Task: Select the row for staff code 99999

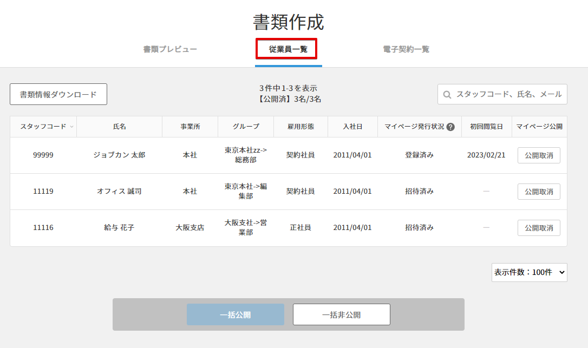Action: (43, 155)
